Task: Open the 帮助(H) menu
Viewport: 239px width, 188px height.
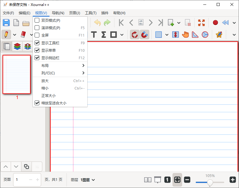Action: 119,13
